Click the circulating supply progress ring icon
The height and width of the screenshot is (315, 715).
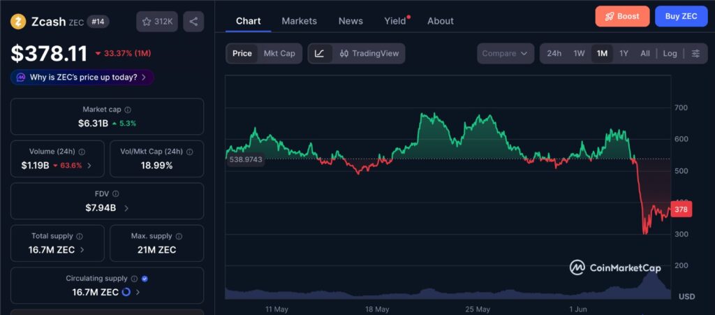(126, 292)
